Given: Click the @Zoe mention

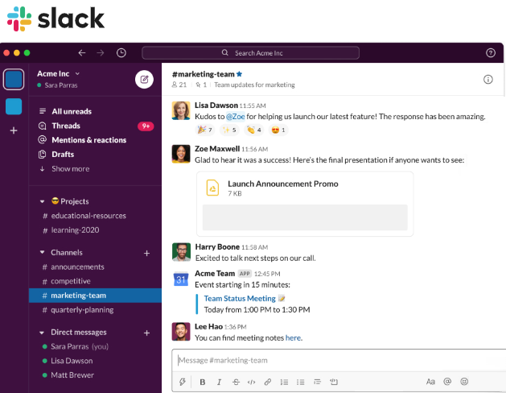Looking at the screenshot, I should click(x=235, y=116).
